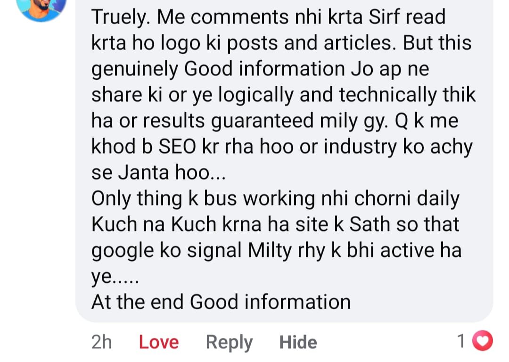Image resolution: width=509 pixels, height=362 pixels.
Task: Click the line starting khod b SEO
Action: point(282,147)
